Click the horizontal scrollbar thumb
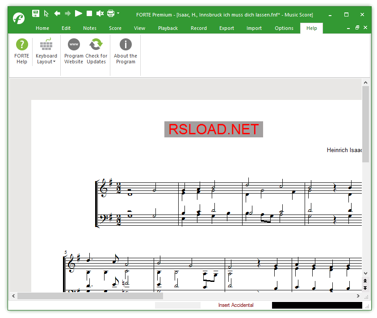377x318 pixels. (x=90, y=296)
